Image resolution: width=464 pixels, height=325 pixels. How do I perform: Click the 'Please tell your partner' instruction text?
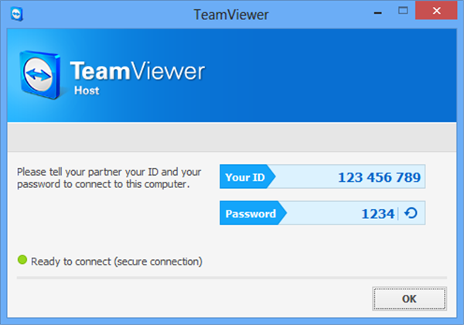109,178
